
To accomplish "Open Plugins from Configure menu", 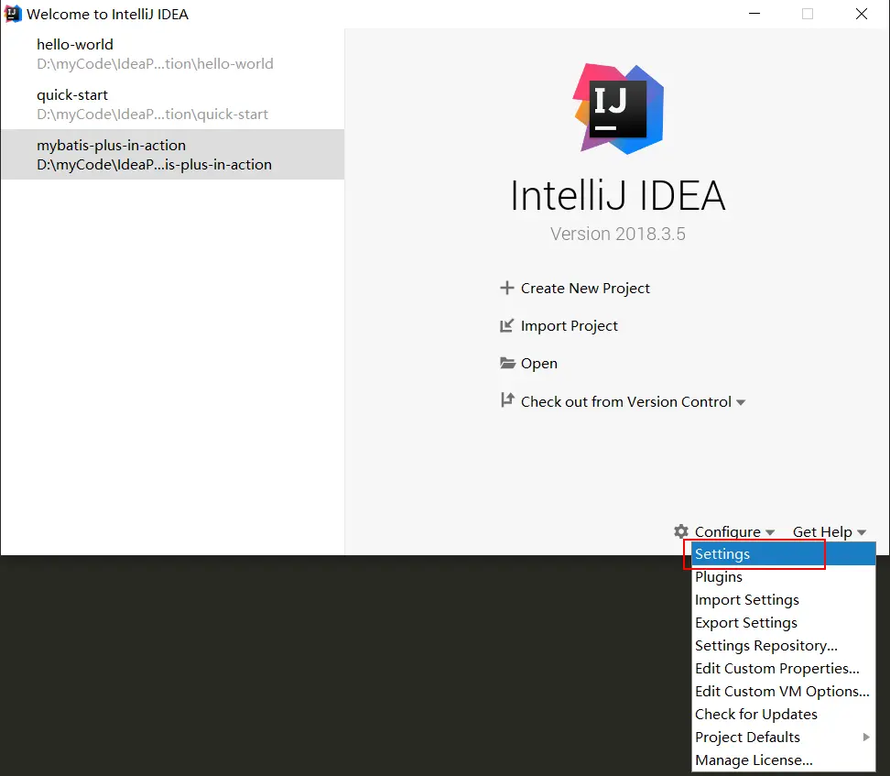I will tap(783, 576).
